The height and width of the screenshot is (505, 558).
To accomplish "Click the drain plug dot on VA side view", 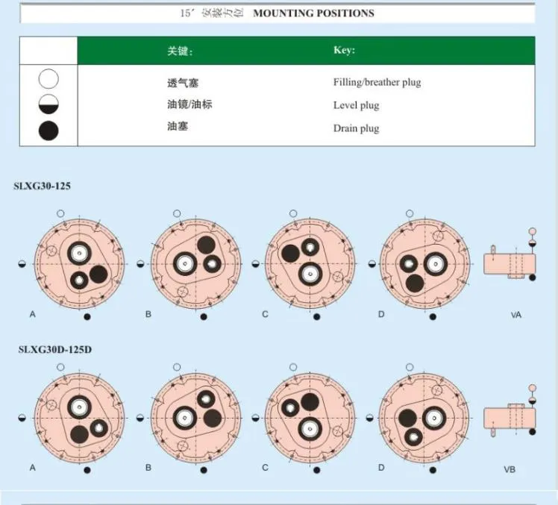I will point(533,277).
